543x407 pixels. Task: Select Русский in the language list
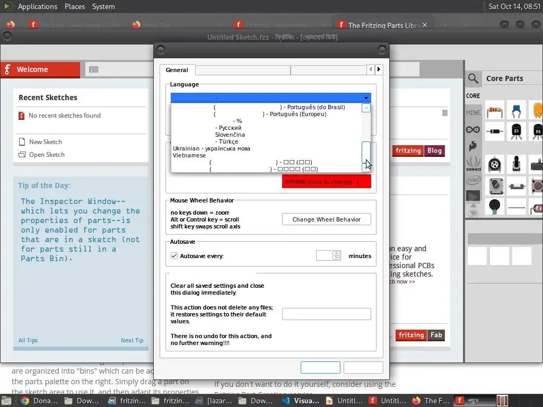266,128
